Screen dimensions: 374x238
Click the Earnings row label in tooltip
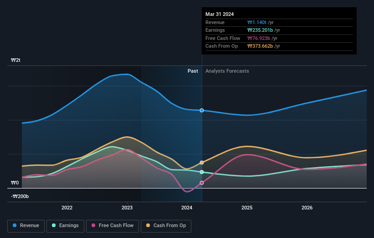click(x=215, y=30)
